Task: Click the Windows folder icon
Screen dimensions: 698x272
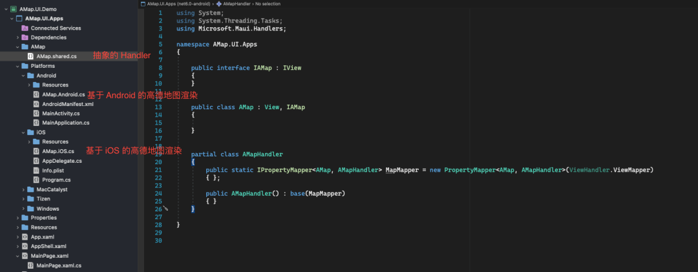Action: click(31, 209)
